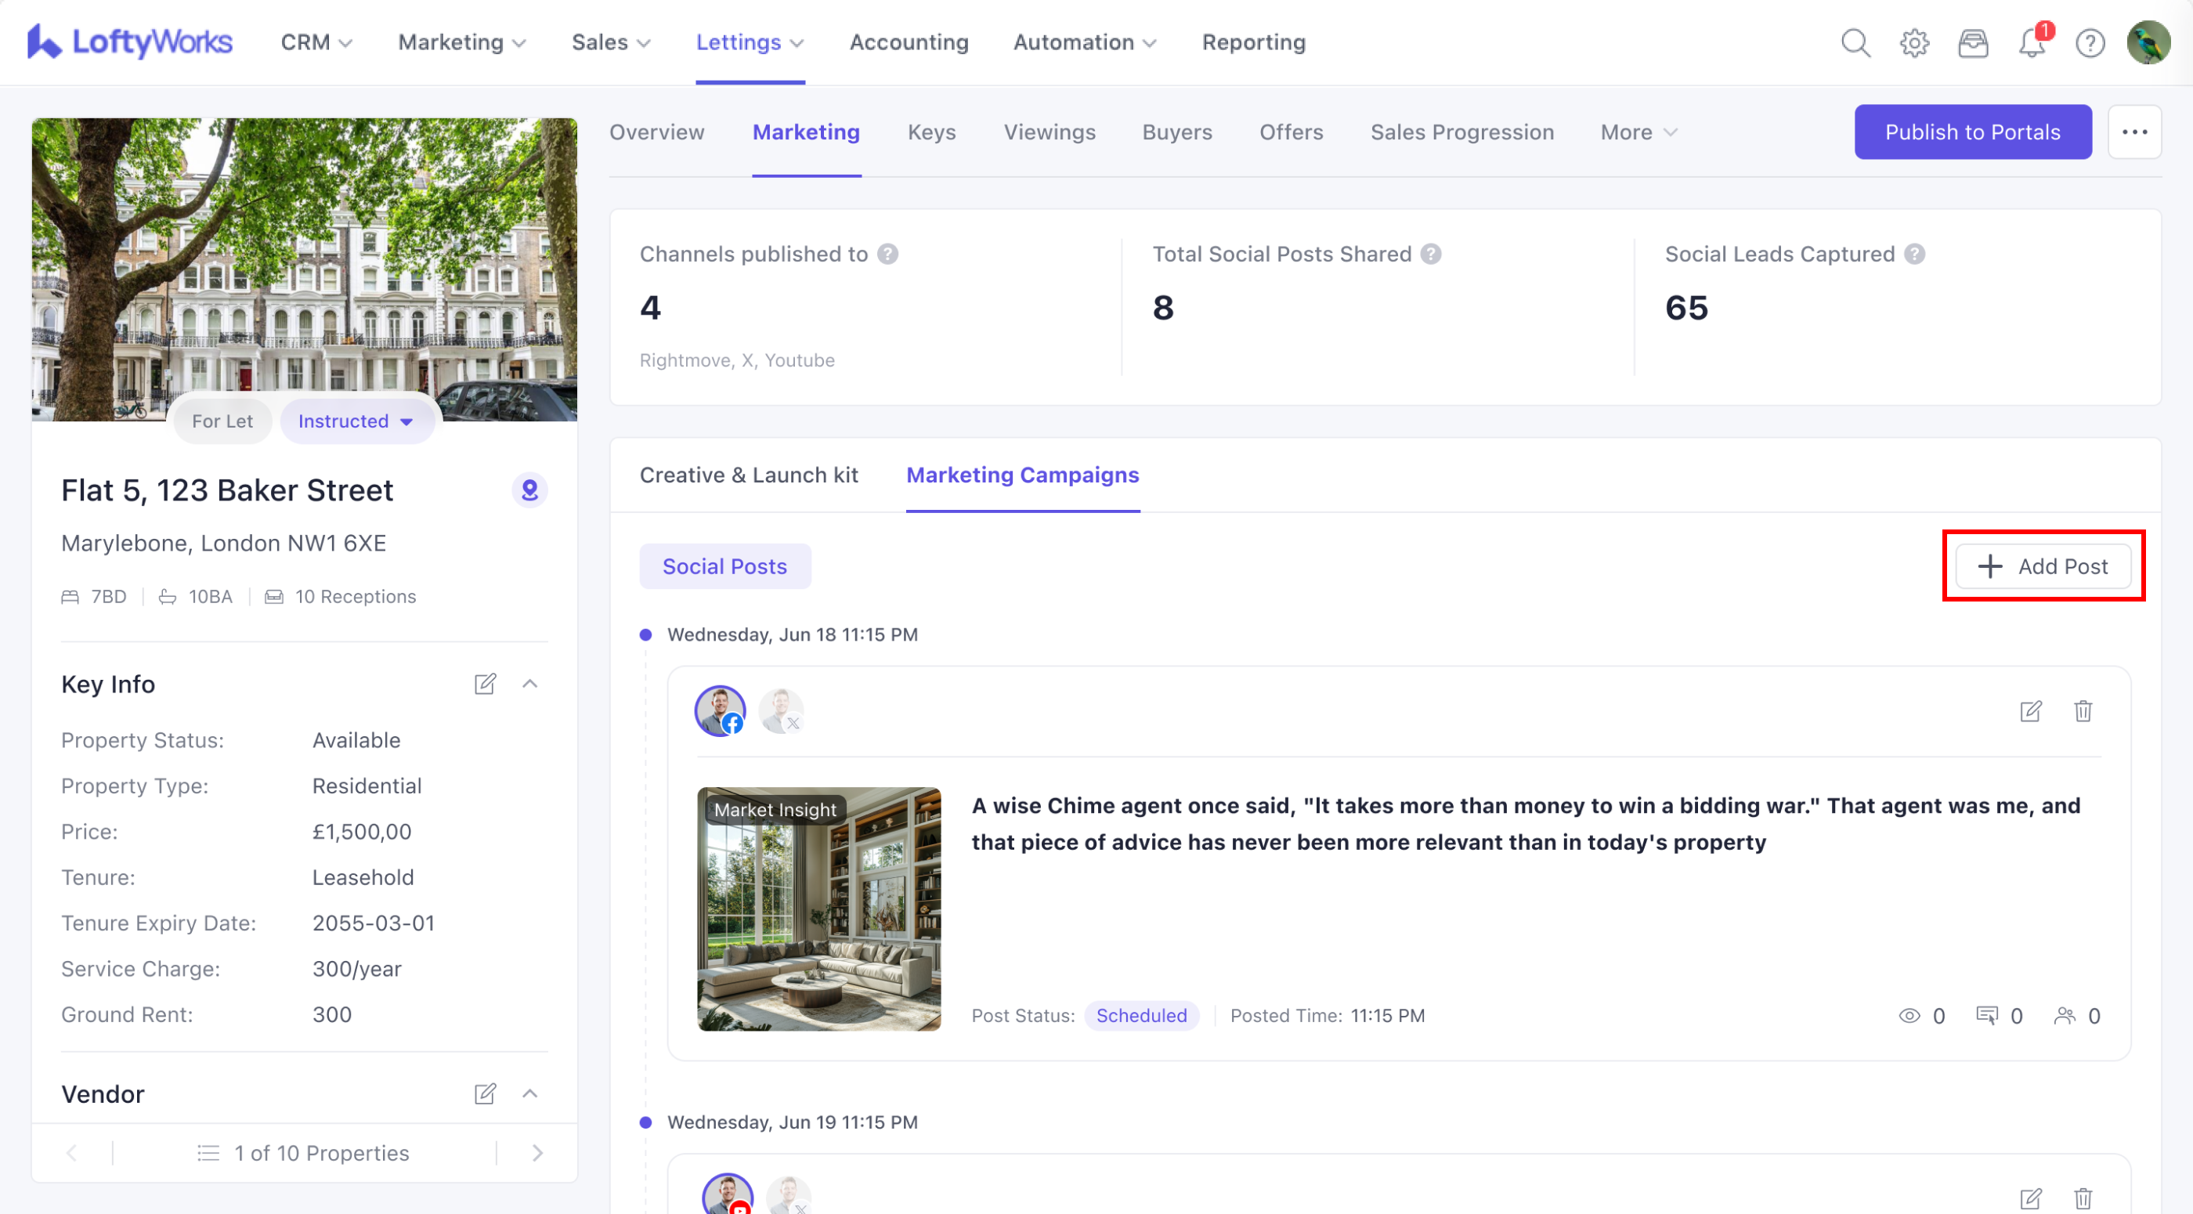Open the inbox tray icon
2193x1214 pixels.
1972,42
